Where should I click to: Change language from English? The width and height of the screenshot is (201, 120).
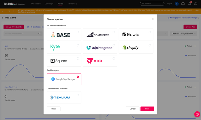[x=169, y=4]
